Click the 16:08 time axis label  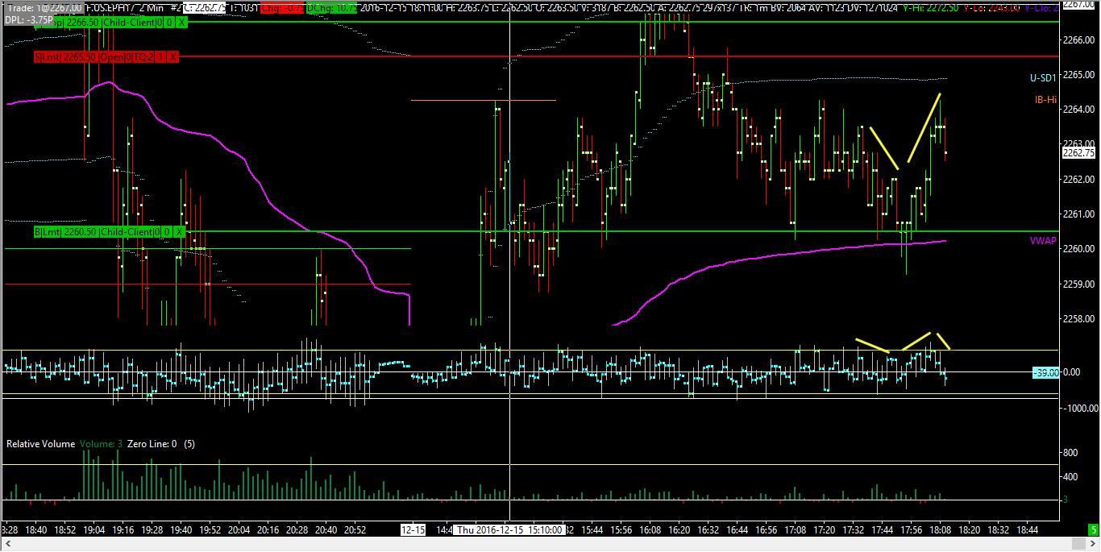click(x=650, y=530)
